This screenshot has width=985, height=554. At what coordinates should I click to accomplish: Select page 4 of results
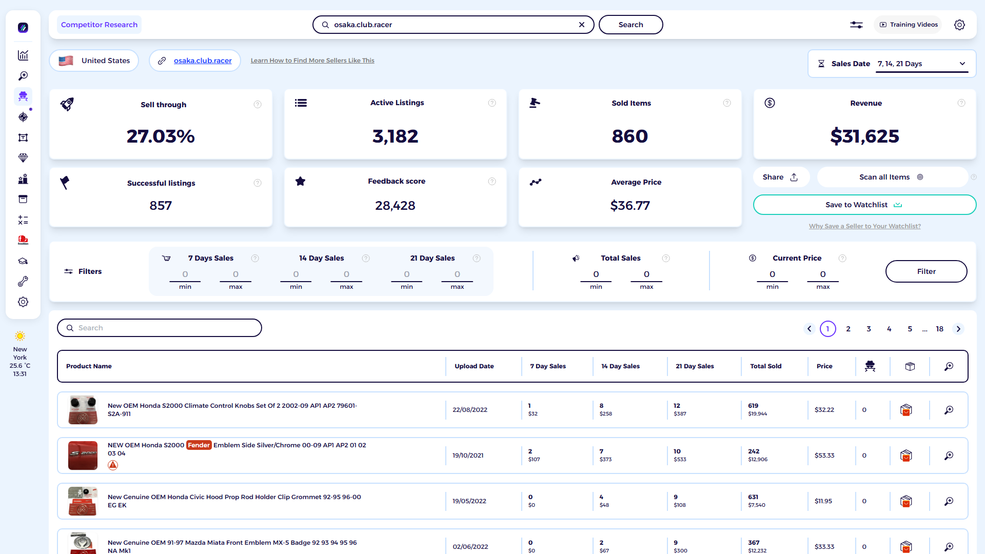click(x=890, y=329)
